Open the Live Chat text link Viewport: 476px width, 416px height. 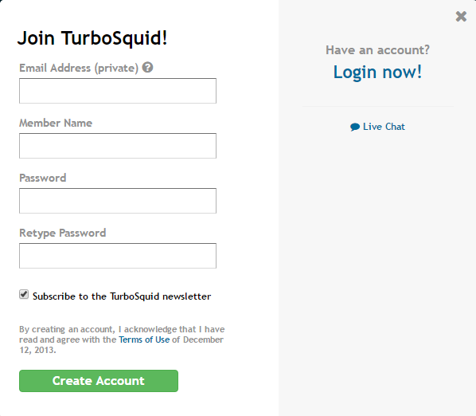coord(384,127)
